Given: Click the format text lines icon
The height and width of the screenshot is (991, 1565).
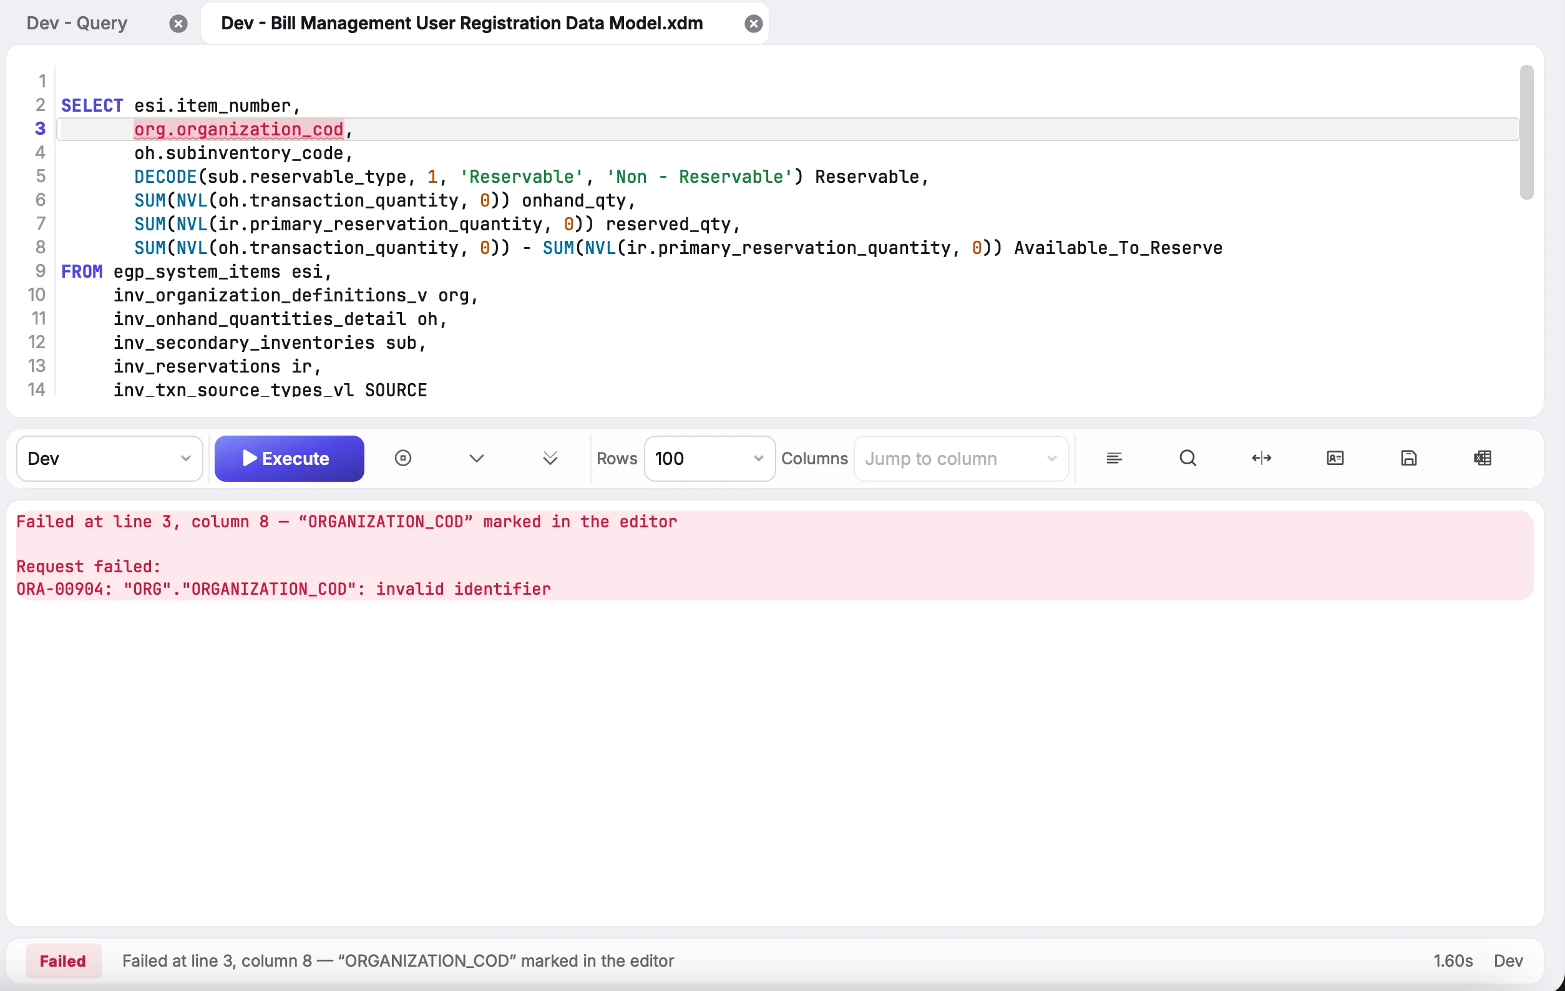Looking at the screenshot, I should tap(1114, 458).
